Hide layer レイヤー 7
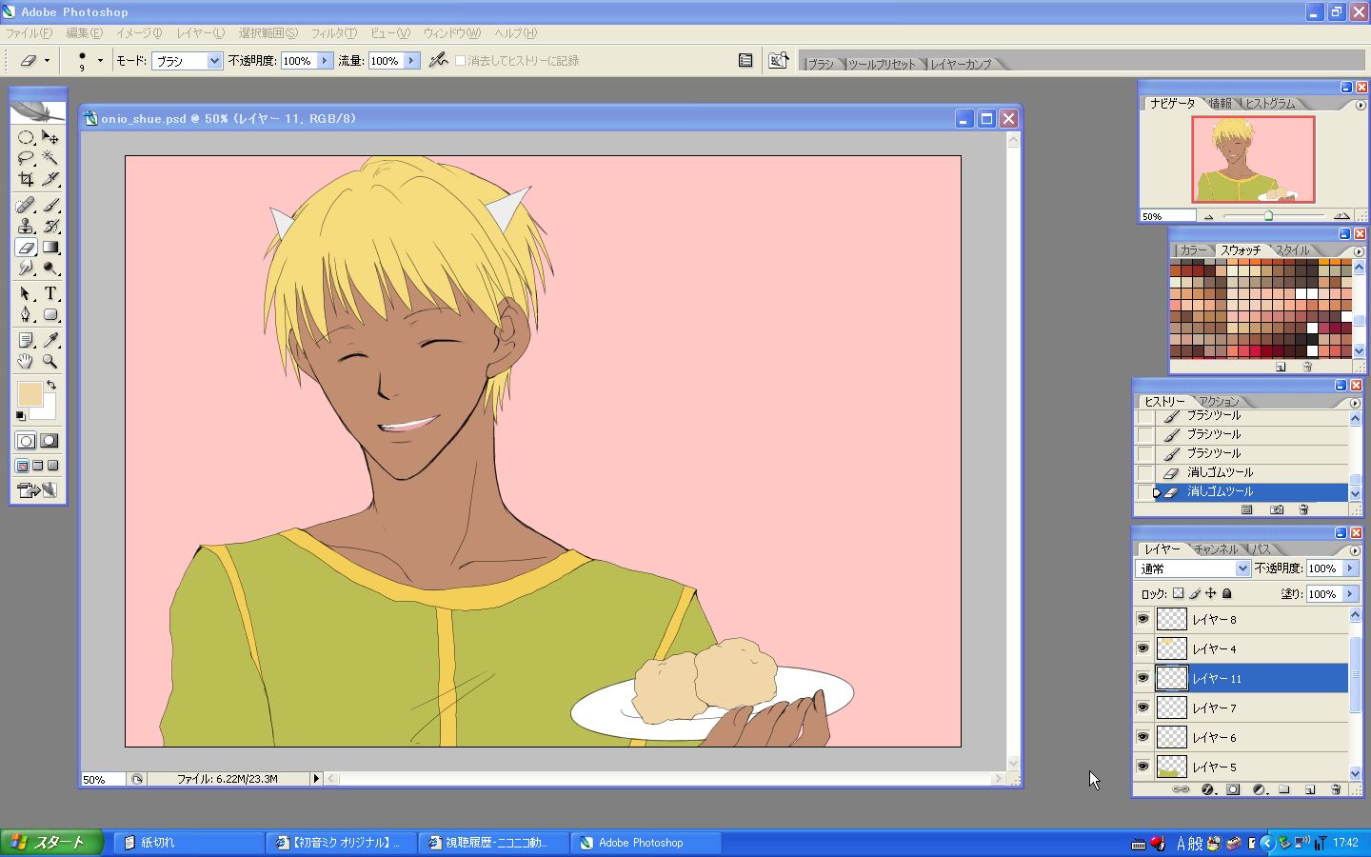This screenshot has height=857, width=1371. click(1142, 708)
